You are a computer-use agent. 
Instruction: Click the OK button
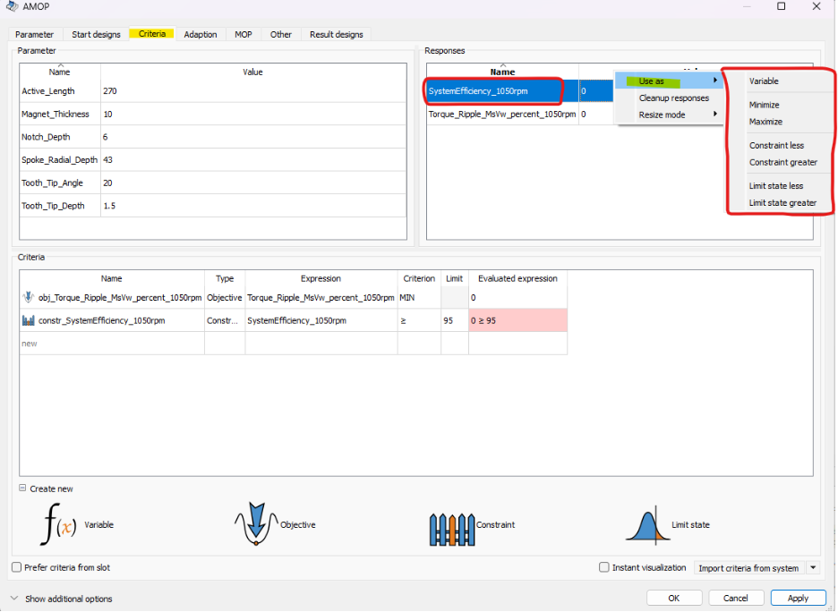(673, 598)
